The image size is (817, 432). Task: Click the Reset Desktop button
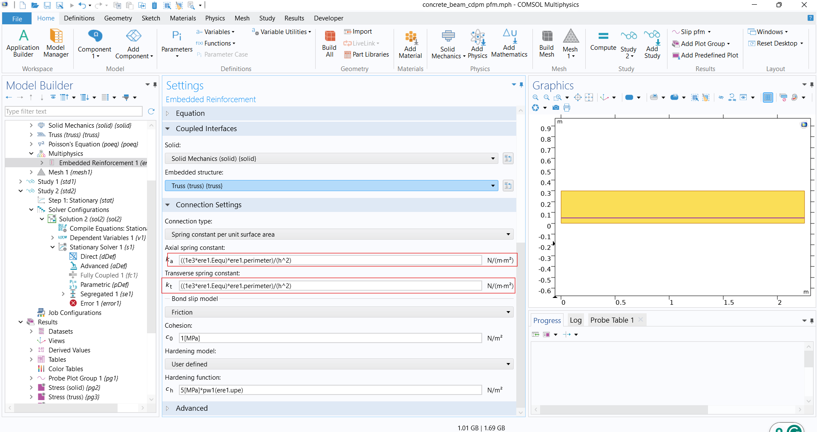pos(776,43)
